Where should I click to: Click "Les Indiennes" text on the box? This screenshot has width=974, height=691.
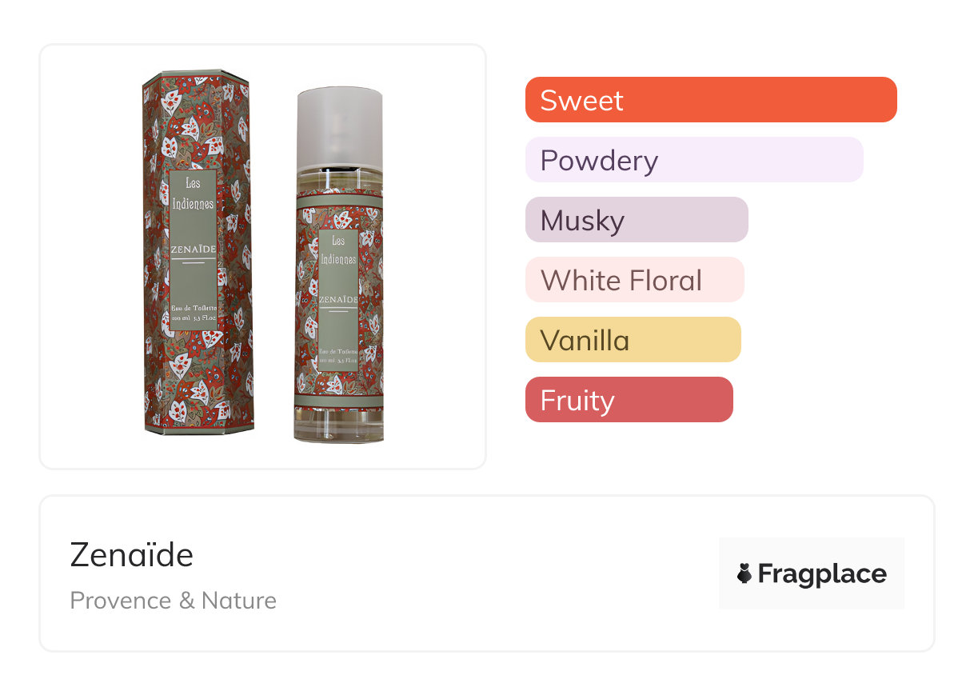click(193, 194)
